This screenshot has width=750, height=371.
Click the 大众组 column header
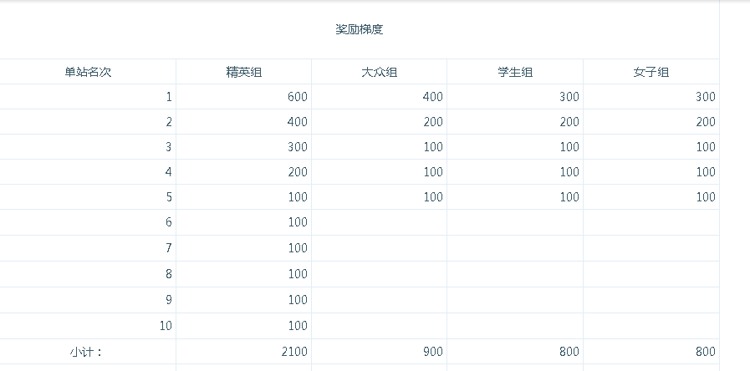point(380,72)
